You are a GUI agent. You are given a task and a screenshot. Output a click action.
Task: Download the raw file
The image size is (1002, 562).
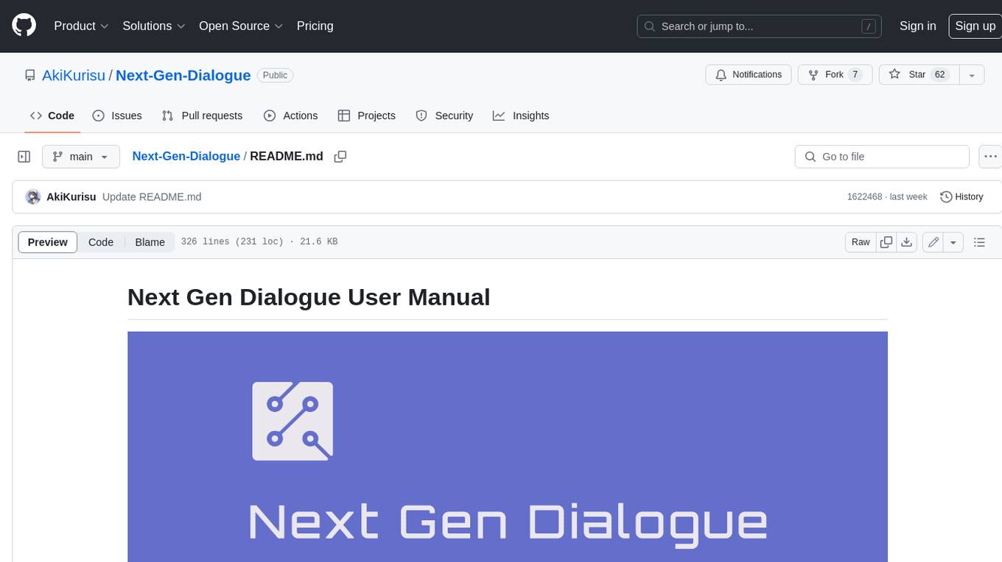tap(907, 242)
